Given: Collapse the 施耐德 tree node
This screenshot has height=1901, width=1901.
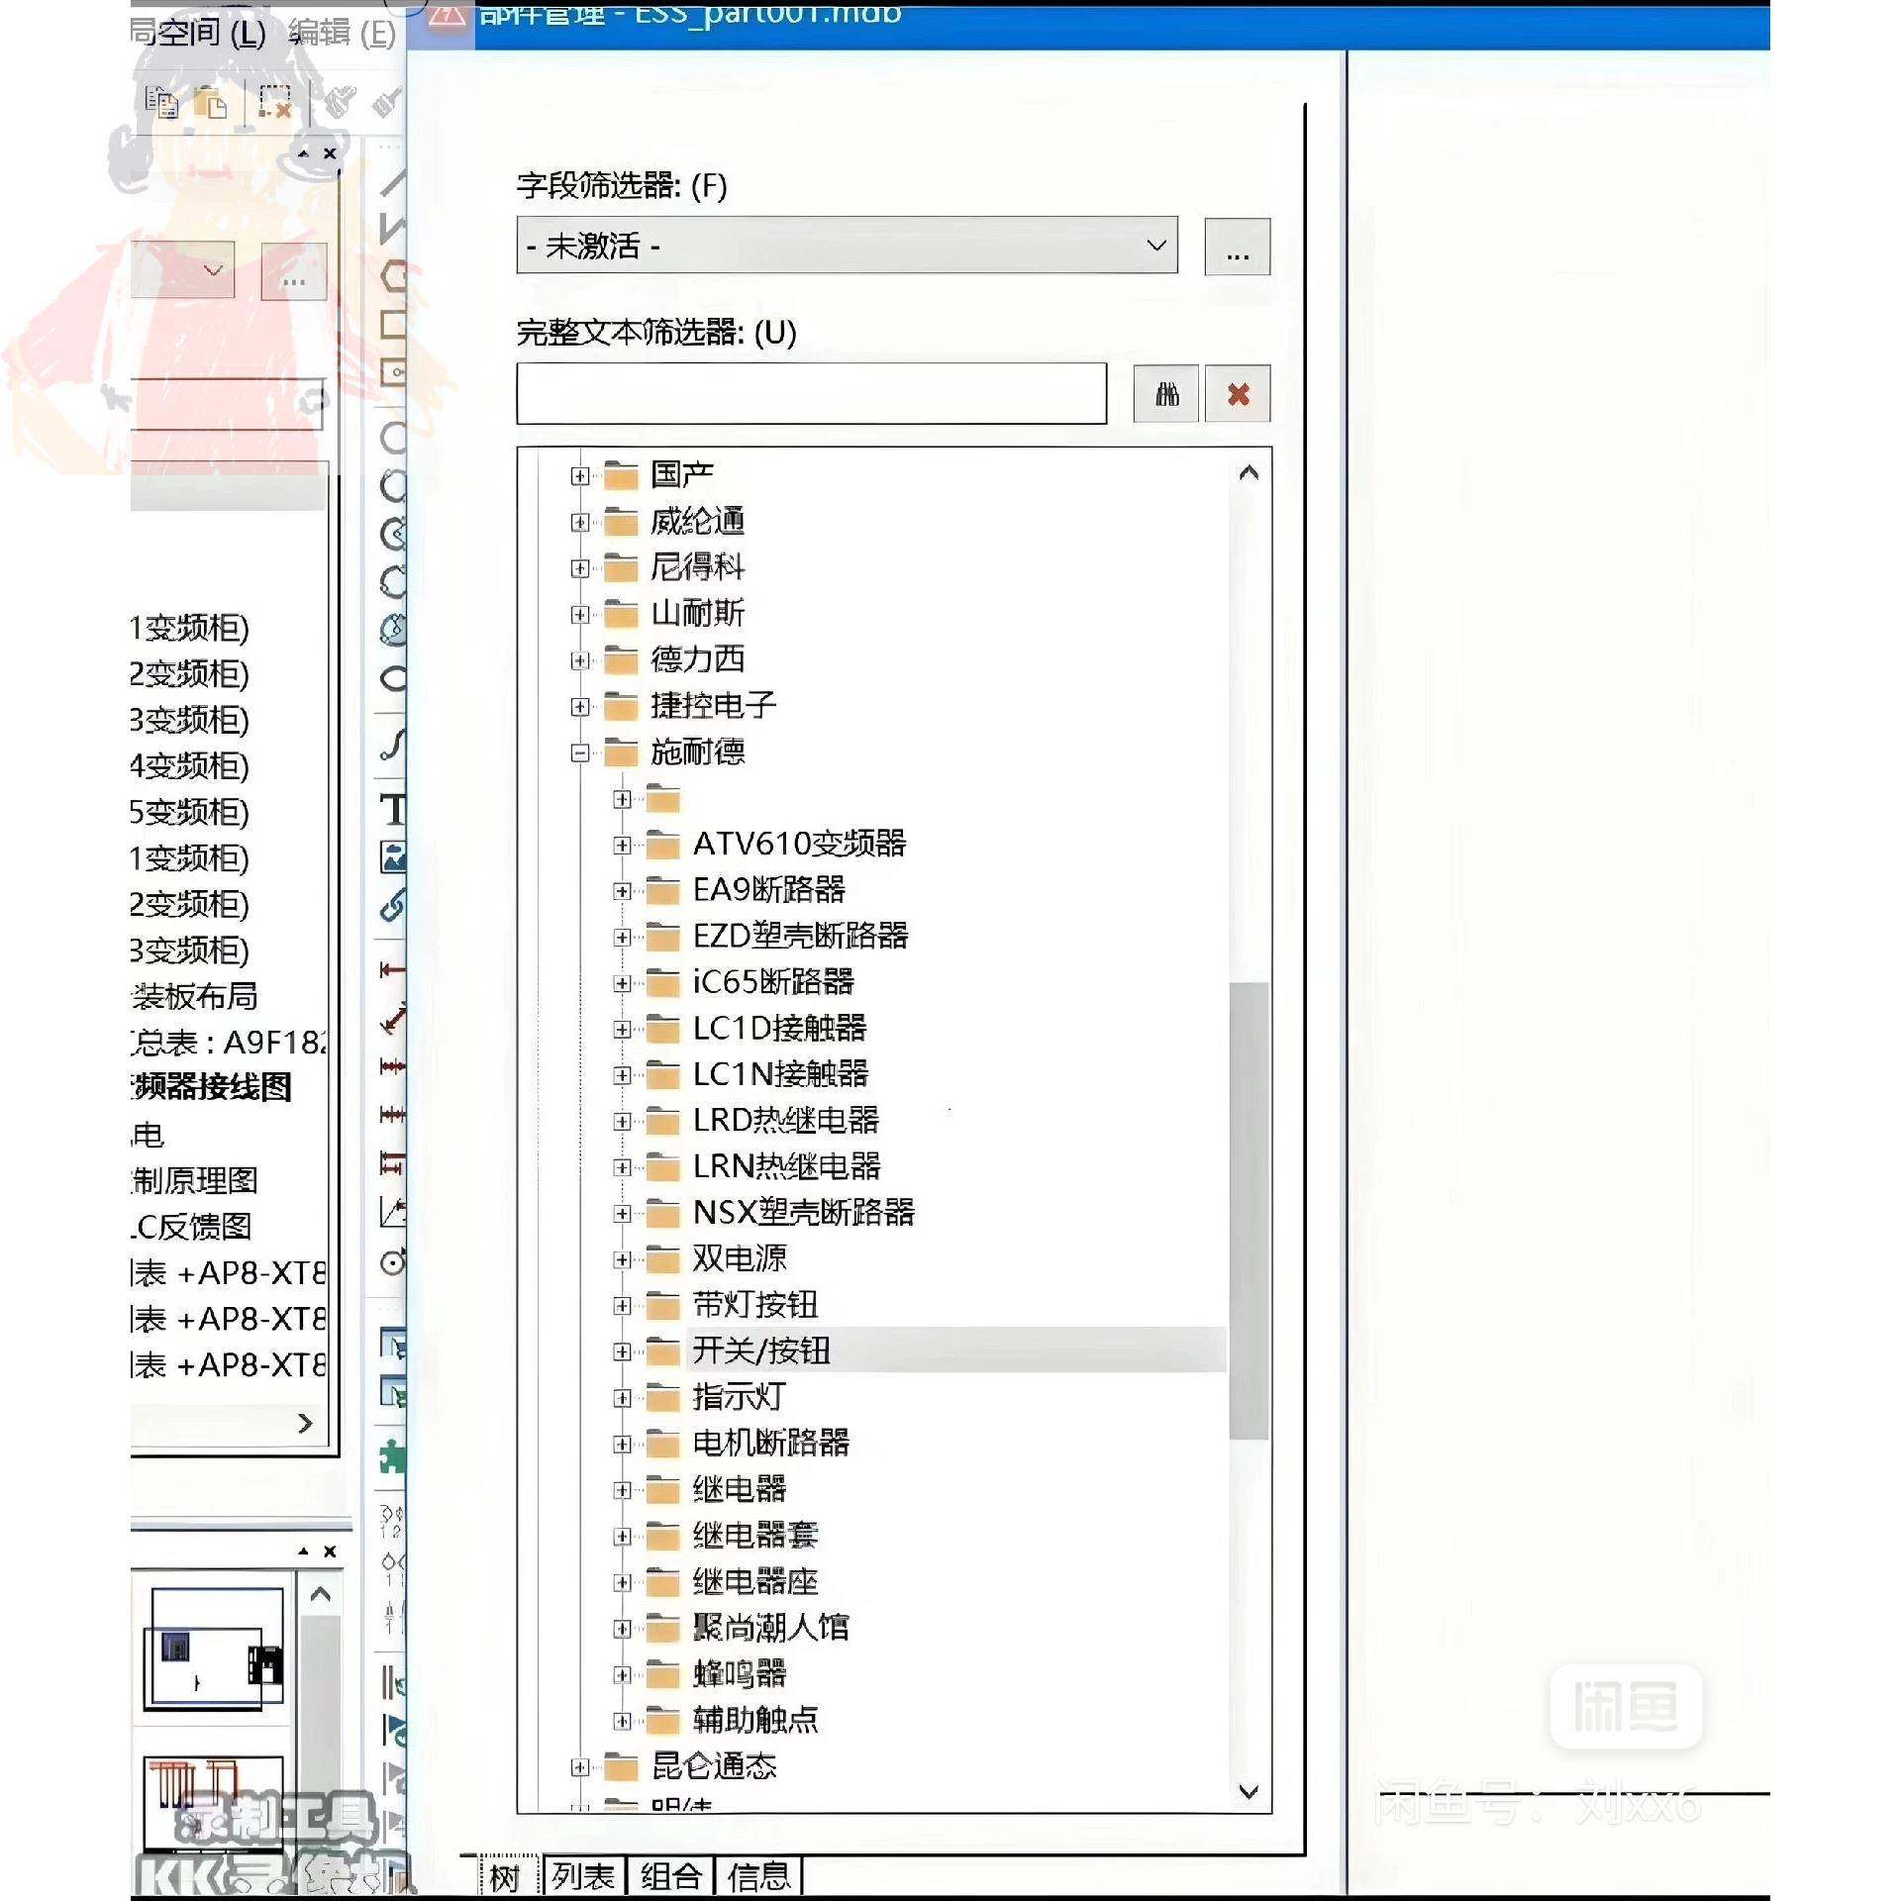Looking at the screenshot, I should (578, 753).
